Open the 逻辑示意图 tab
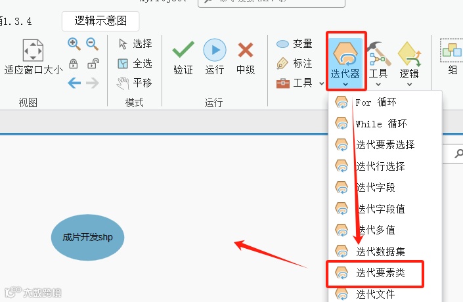This screenshot has width=463, height=302. [x=100, y=21]
